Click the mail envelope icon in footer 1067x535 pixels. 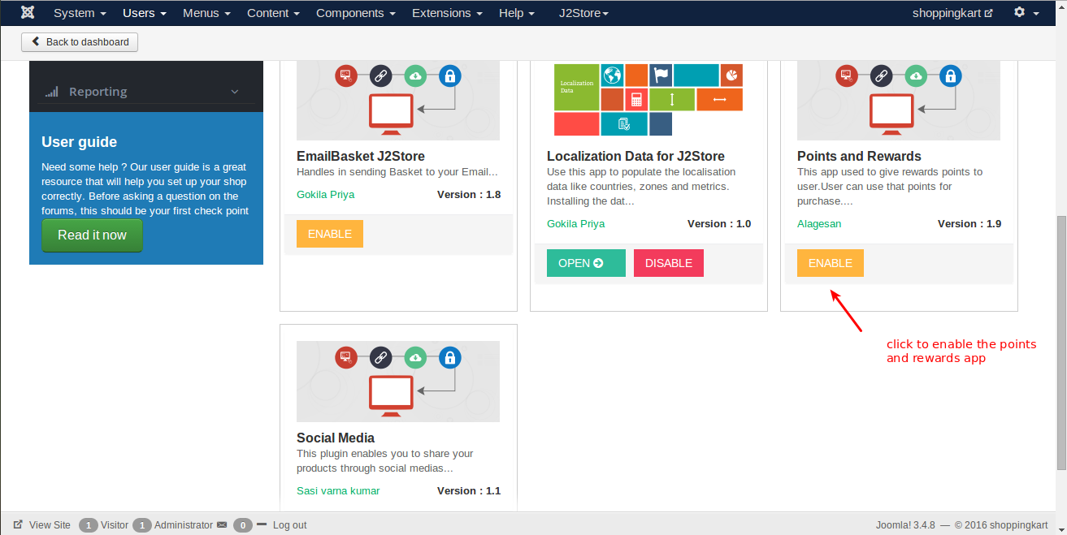(x=222, y=525)
